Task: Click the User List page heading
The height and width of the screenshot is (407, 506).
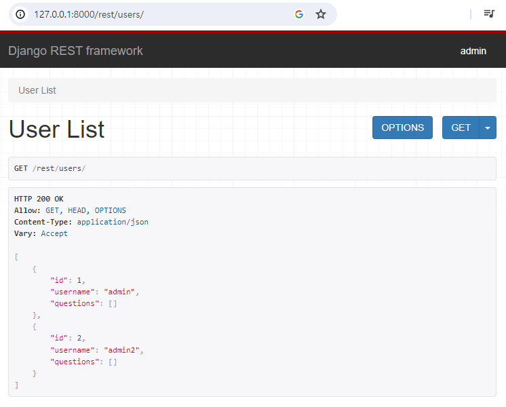Action: click(57, 129)
